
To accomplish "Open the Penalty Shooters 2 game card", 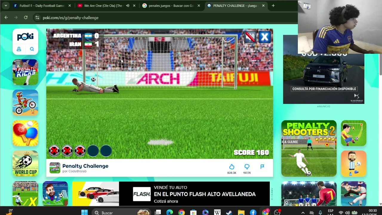I will point(309,148).
